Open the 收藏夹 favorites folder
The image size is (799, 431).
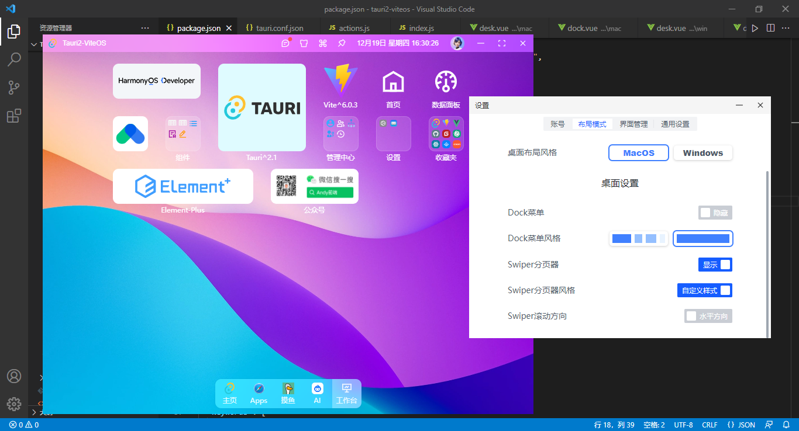point(446,133)
